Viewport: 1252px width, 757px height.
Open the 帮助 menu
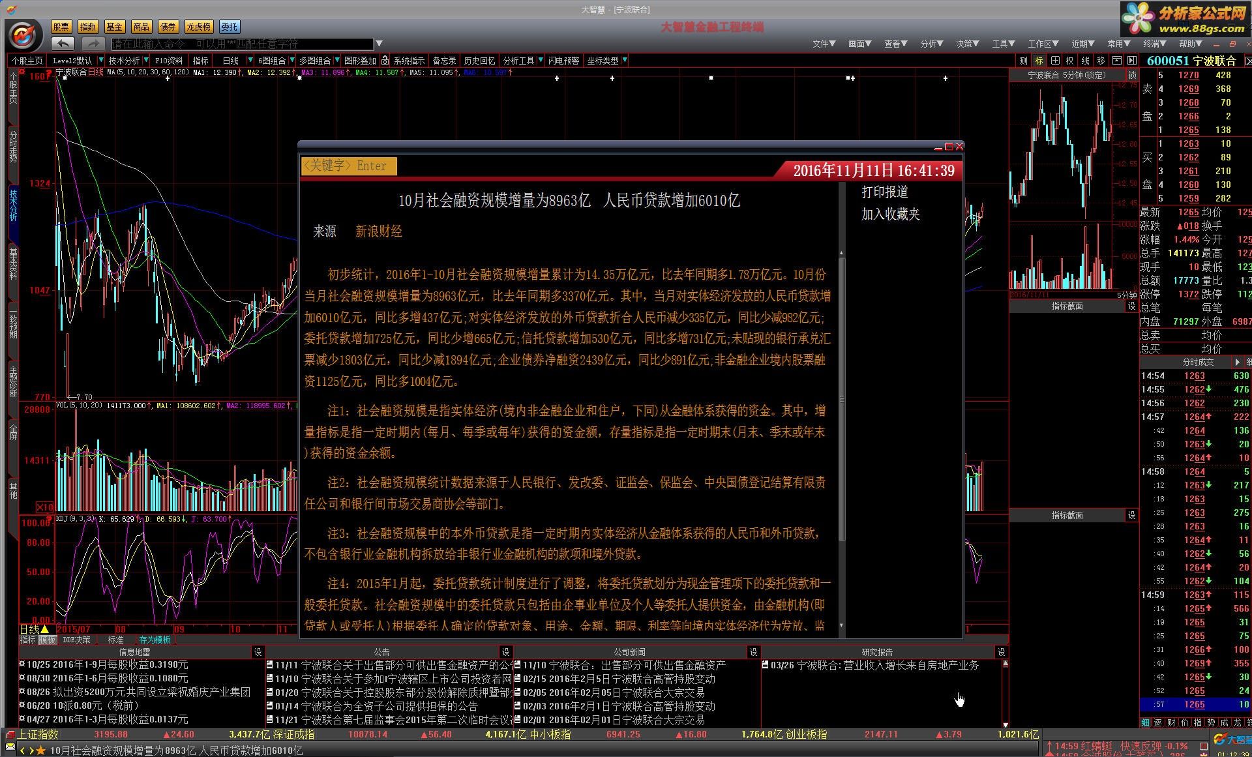1190,44
